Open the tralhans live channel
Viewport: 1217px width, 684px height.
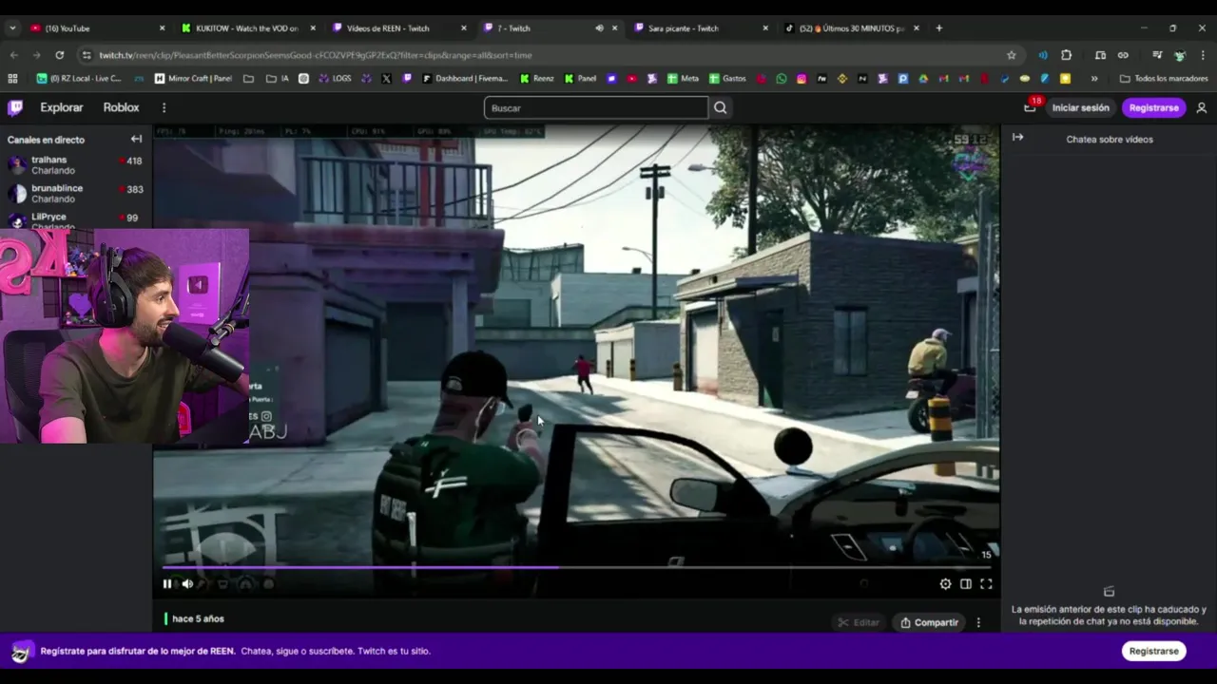point(74,165)
